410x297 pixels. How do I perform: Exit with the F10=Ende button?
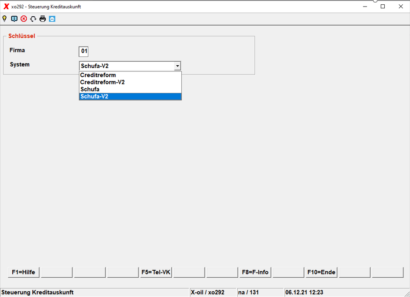[321, 272]
